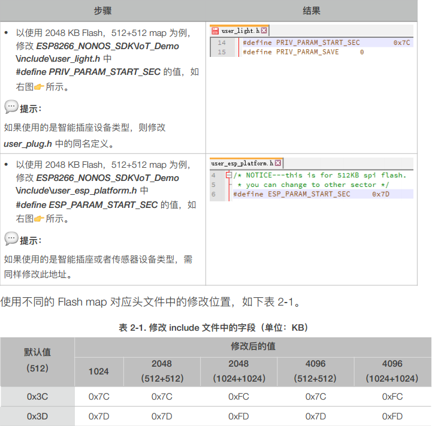432x426 pixels.
Task: Click the 'you can change to other sector' comment
Action: tap(313, 185)
